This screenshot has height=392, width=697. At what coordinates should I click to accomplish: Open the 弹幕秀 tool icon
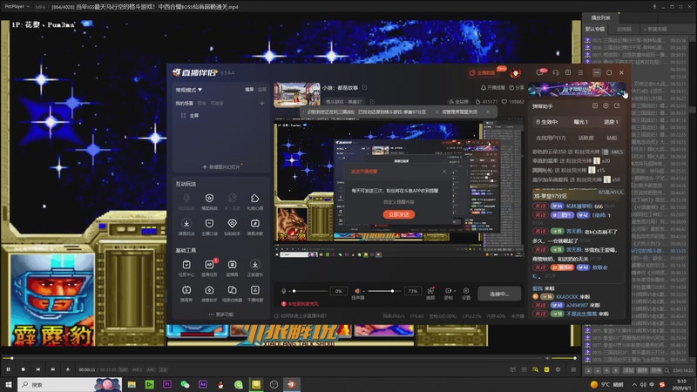coord(186,290)
